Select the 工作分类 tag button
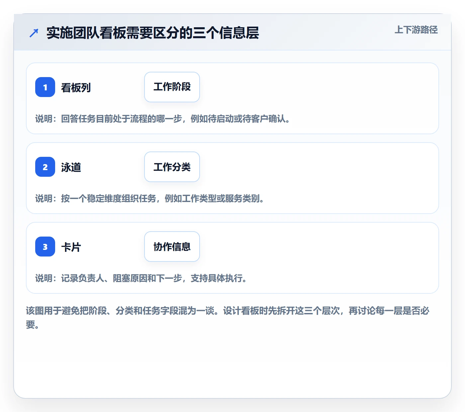Image resolution: width=465 pixels, height=412 pixels. (x=172, y=167)
